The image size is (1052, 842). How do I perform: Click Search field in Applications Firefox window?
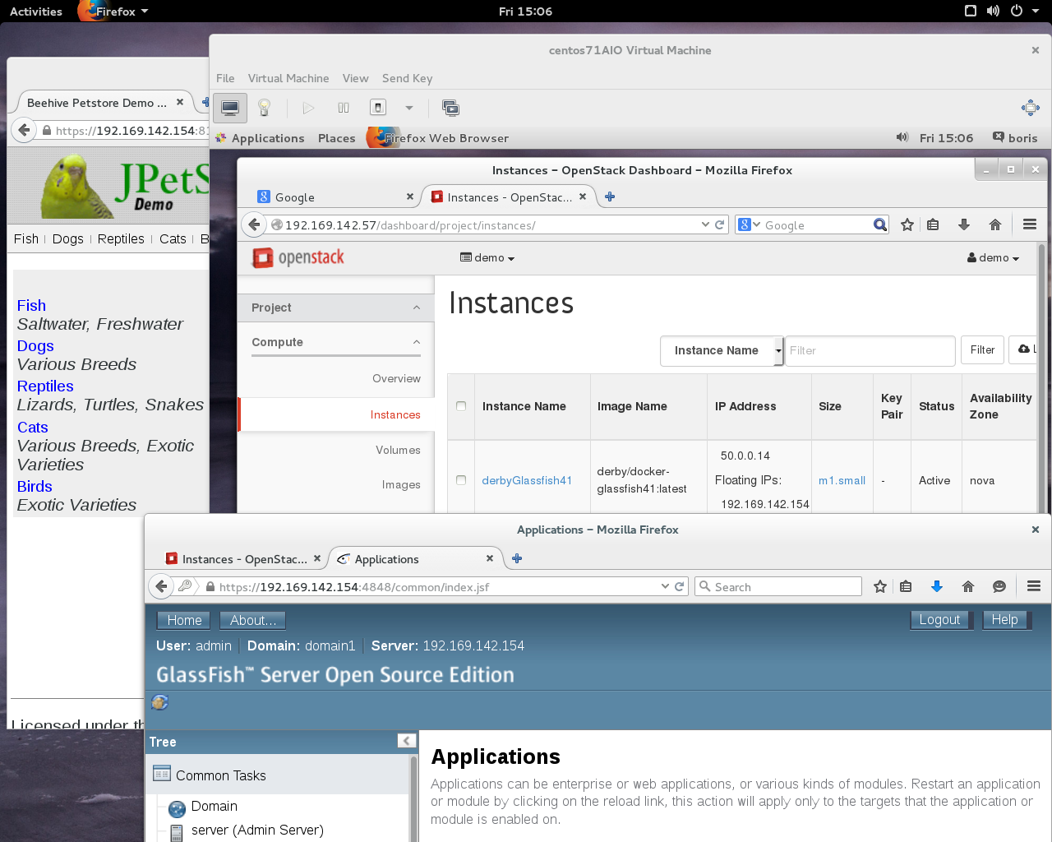(x=778, y=586)
